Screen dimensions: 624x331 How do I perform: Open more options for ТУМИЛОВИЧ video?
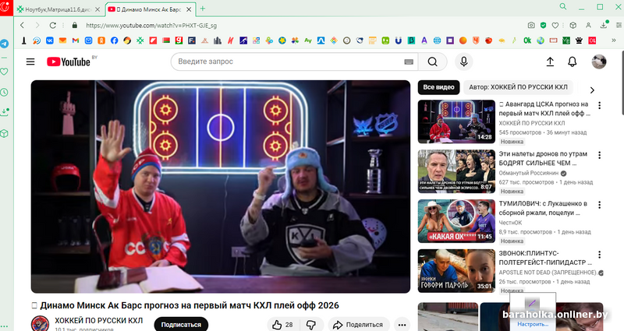[599, 205]
